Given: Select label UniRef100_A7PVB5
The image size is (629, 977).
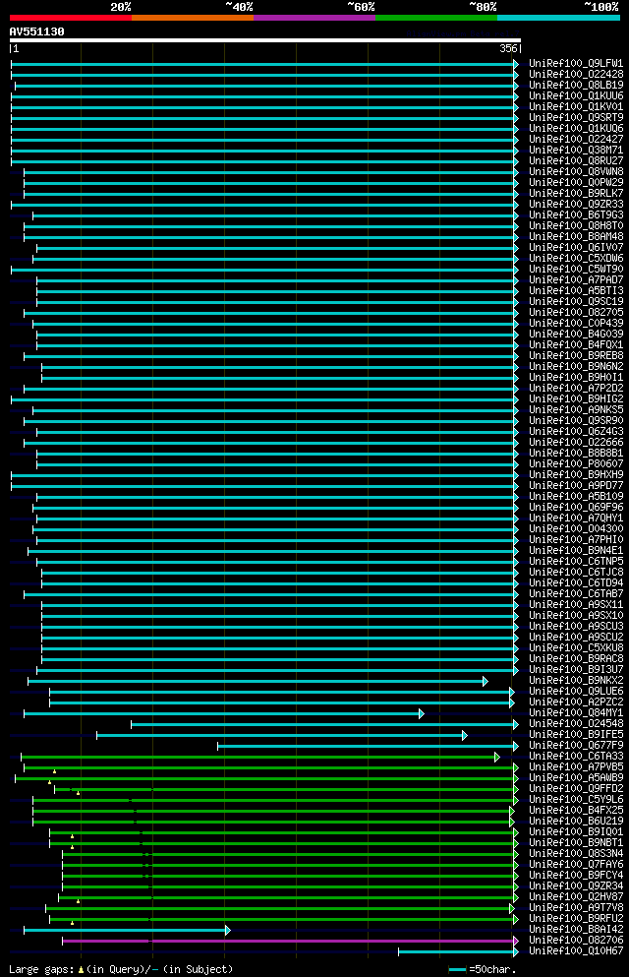Looking at the screenshot, I should coord(576,767).
